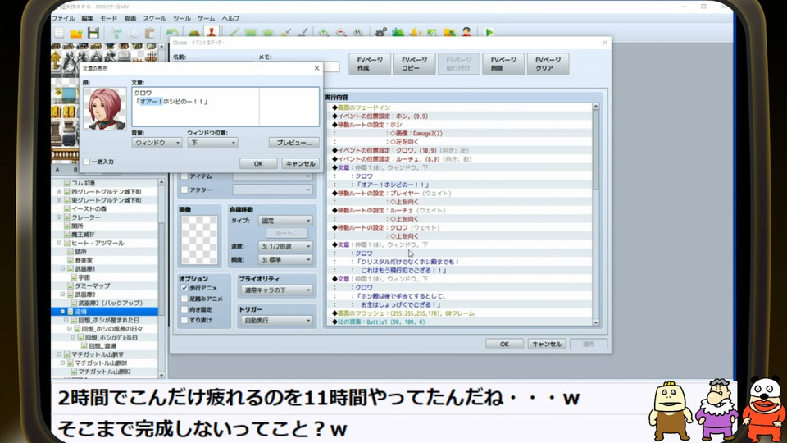This screenshot has width=787, height=443.
Task: Open the プライオリティ dropdown
Action: 276,290
